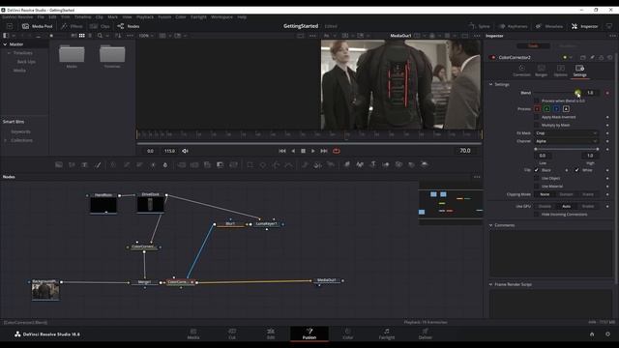Image resolution: width=619 pixels, height=348 pixels.
Task: Collapse the Settings section in Inspector
Action: pyautogui.click(x=491, y=84)
